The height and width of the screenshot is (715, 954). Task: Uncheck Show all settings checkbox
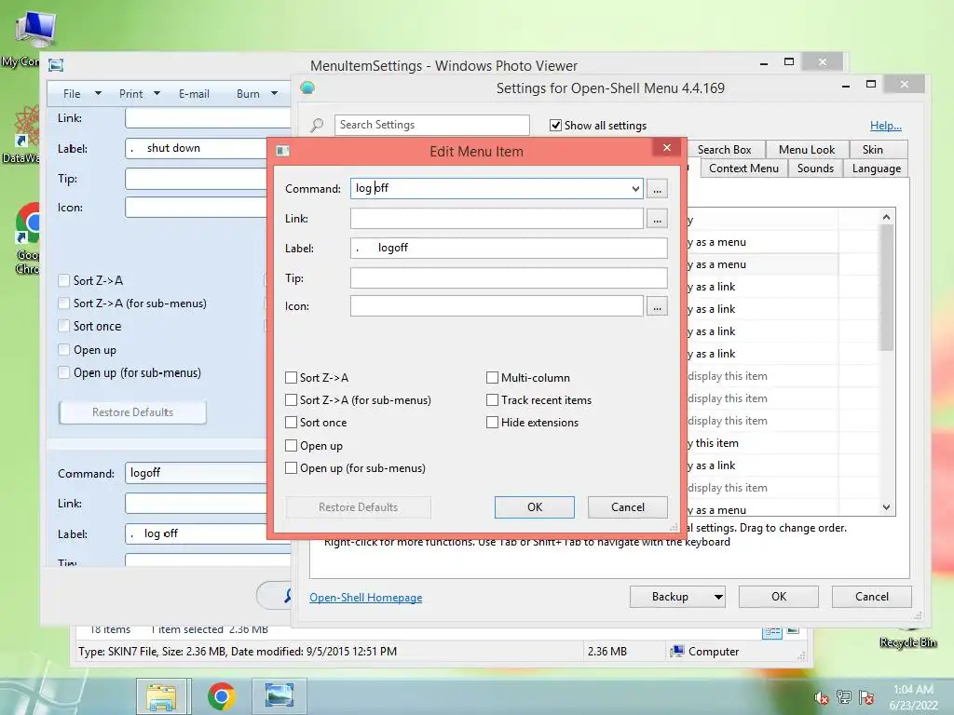point(555,126)
